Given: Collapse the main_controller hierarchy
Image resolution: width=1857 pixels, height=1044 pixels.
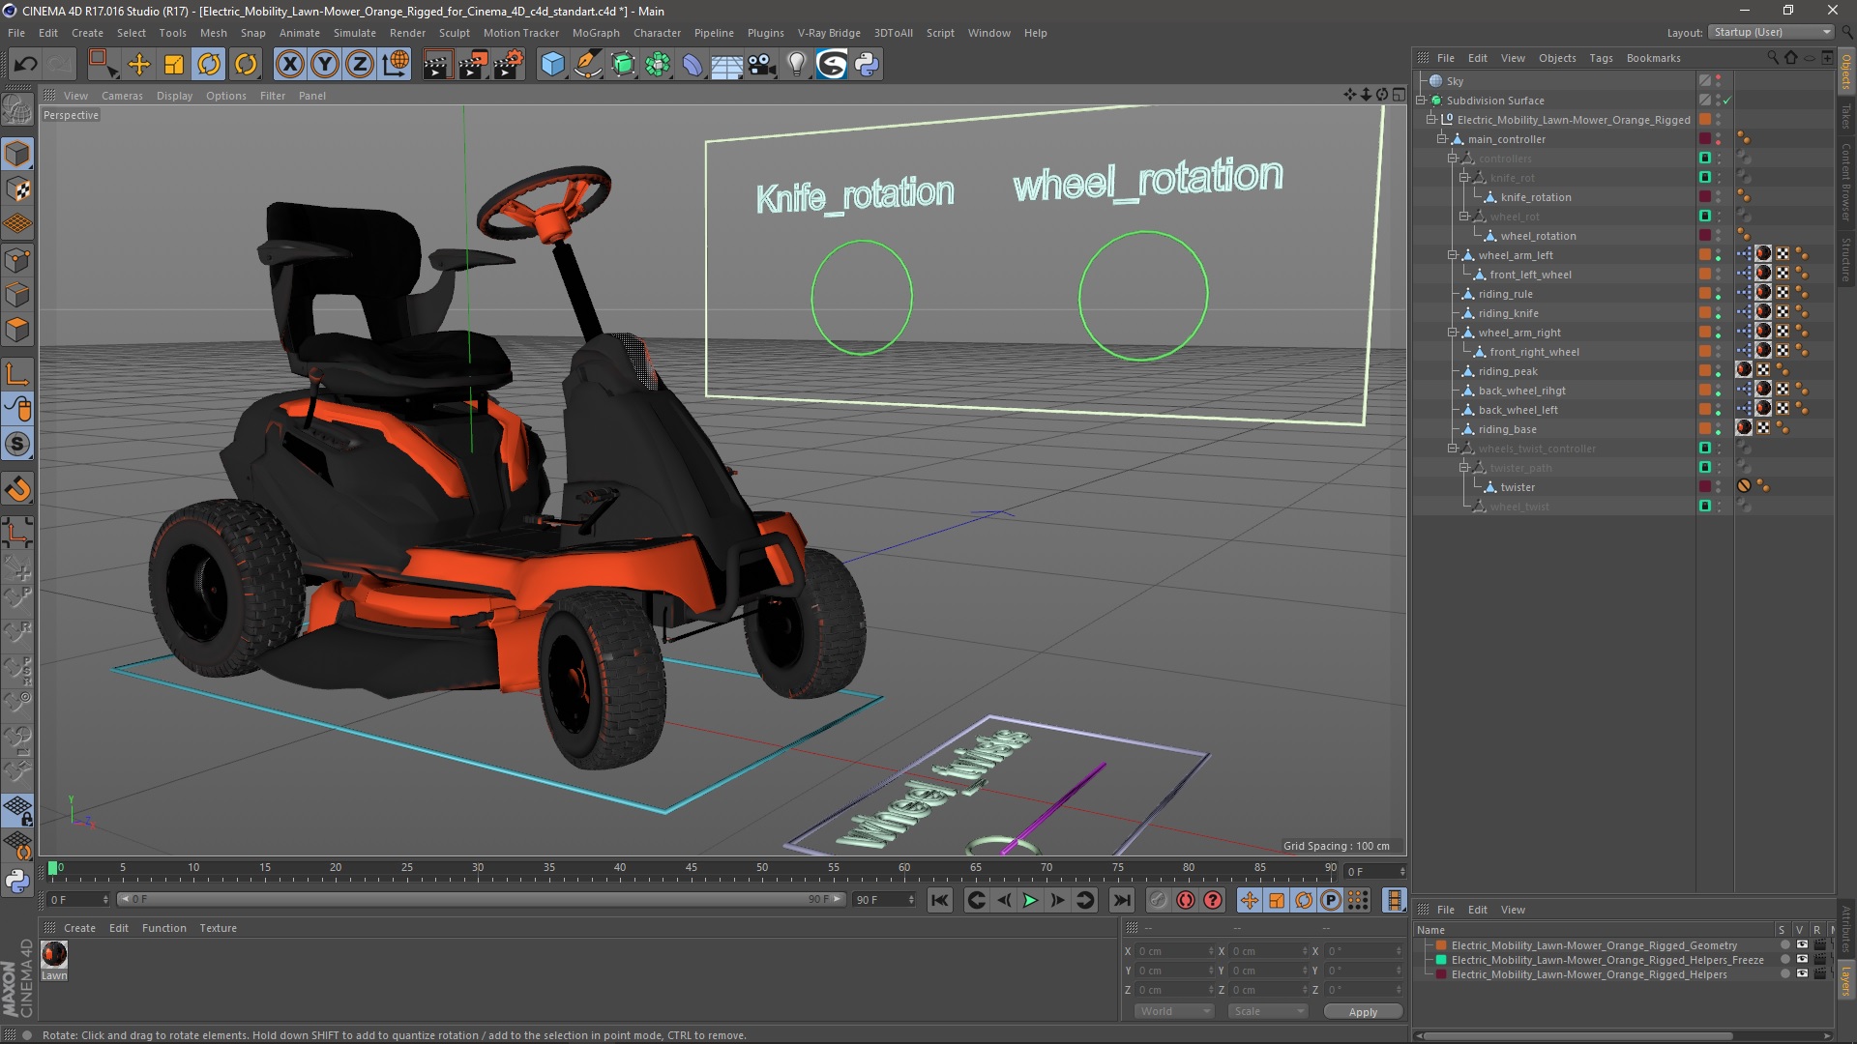Looking at the screenshot, I should pos(1442,139).
